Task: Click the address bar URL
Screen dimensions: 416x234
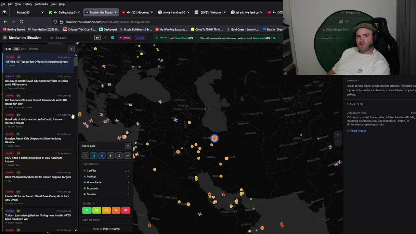Action: tap(108, 22)
